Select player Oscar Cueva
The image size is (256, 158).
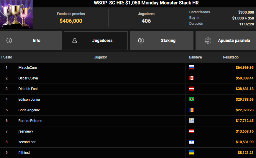pos(28,78)
